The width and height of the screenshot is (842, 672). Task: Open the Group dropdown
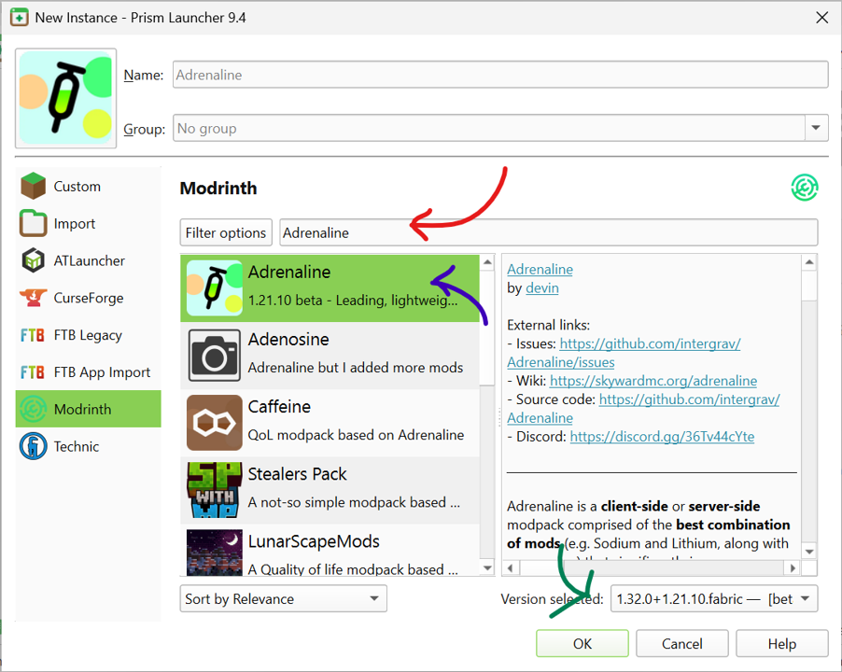[x=816, y=129]
